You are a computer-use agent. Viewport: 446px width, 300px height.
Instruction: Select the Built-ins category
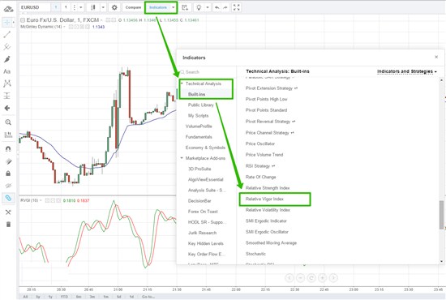(196, 94)
